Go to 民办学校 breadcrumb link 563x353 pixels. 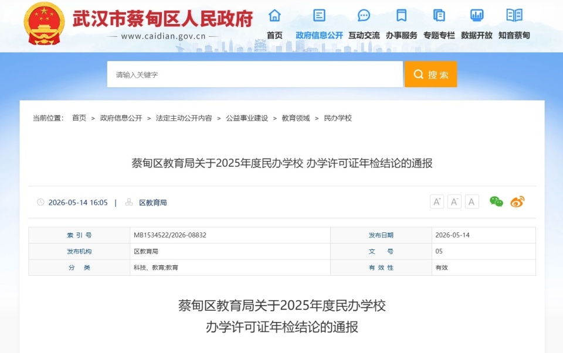(338, 118)
